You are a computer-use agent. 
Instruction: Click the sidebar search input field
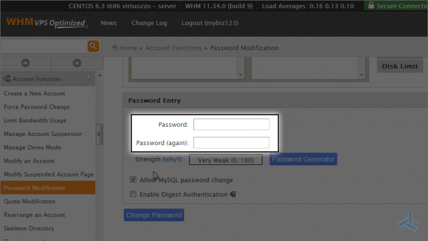coord(44,46)
